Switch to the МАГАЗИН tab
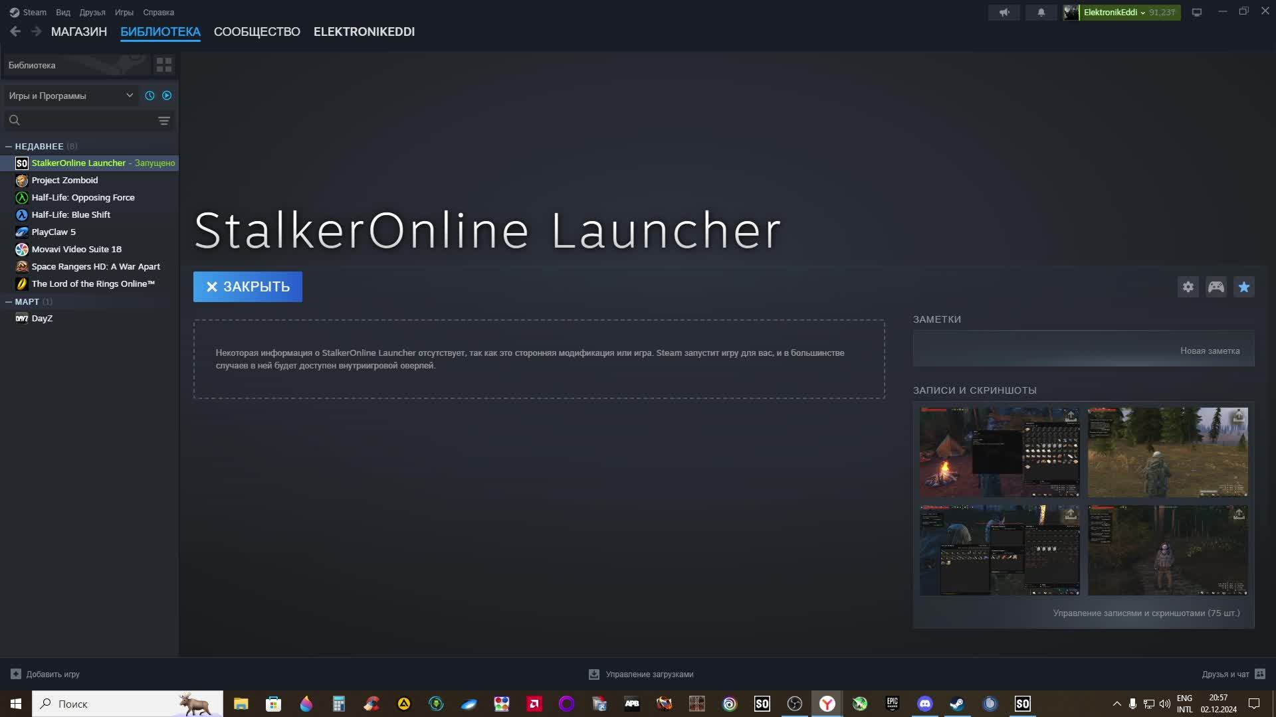 tap(78, 31)
